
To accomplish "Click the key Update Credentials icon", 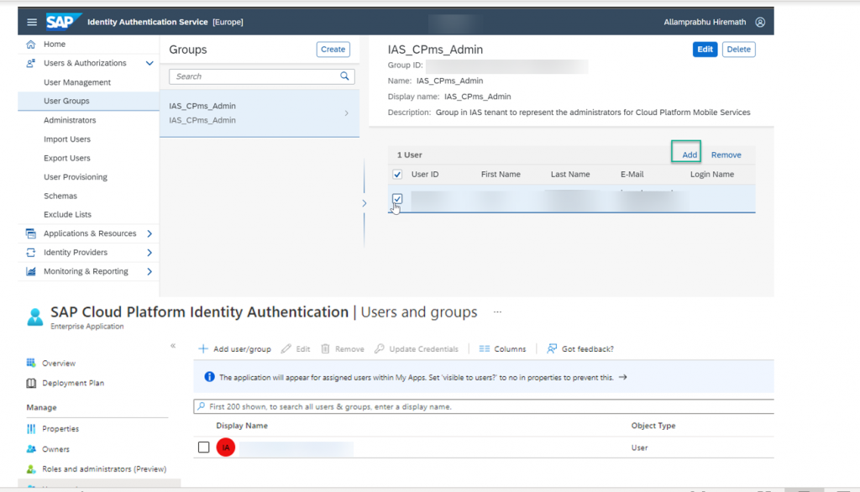I will (379, 348).
